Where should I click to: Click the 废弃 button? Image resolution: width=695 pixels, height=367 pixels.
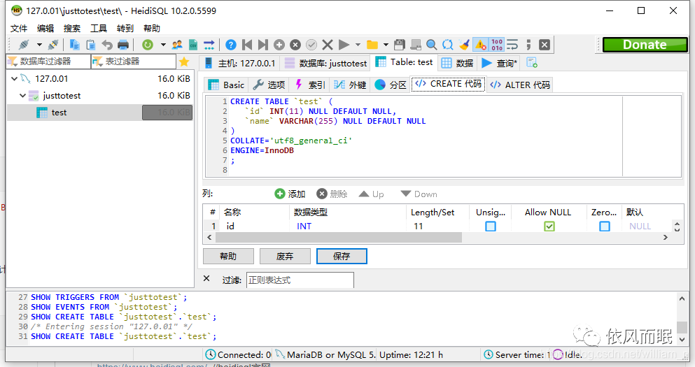285,257
